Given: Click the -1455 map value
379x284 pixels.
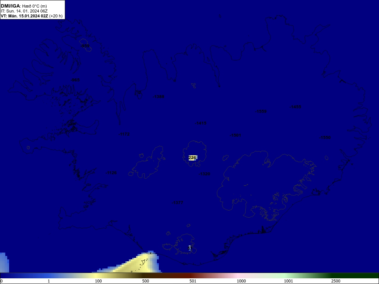Looking at the screenshot, I should click(295, 107).
